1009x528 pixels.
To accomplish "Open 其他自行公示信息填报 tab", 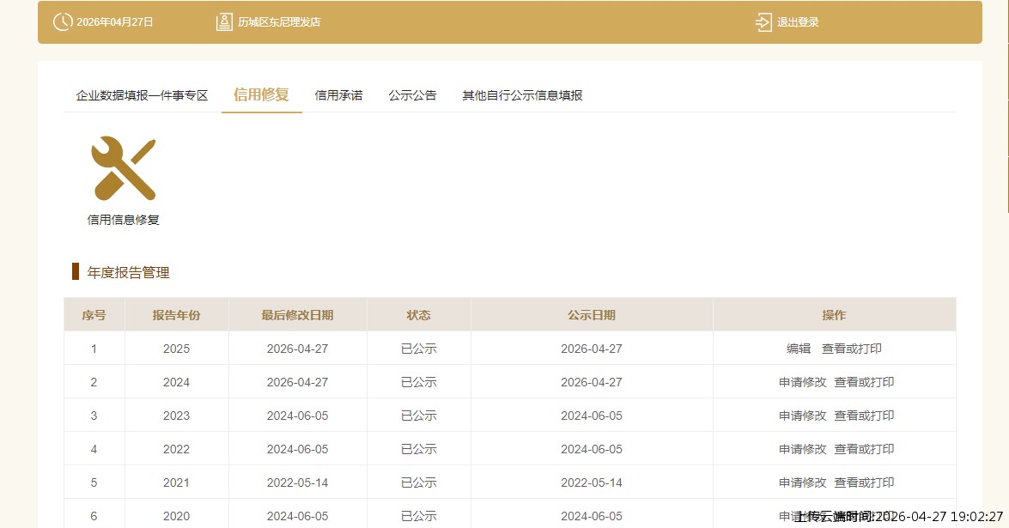I will [522, 95].
